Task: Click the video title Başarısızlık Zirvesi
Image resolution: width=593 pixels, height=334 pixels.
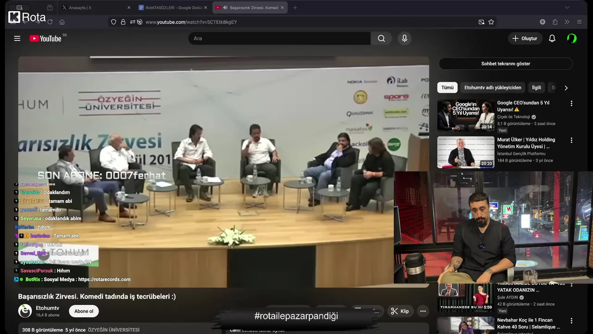Action: [x=97, y=296]
